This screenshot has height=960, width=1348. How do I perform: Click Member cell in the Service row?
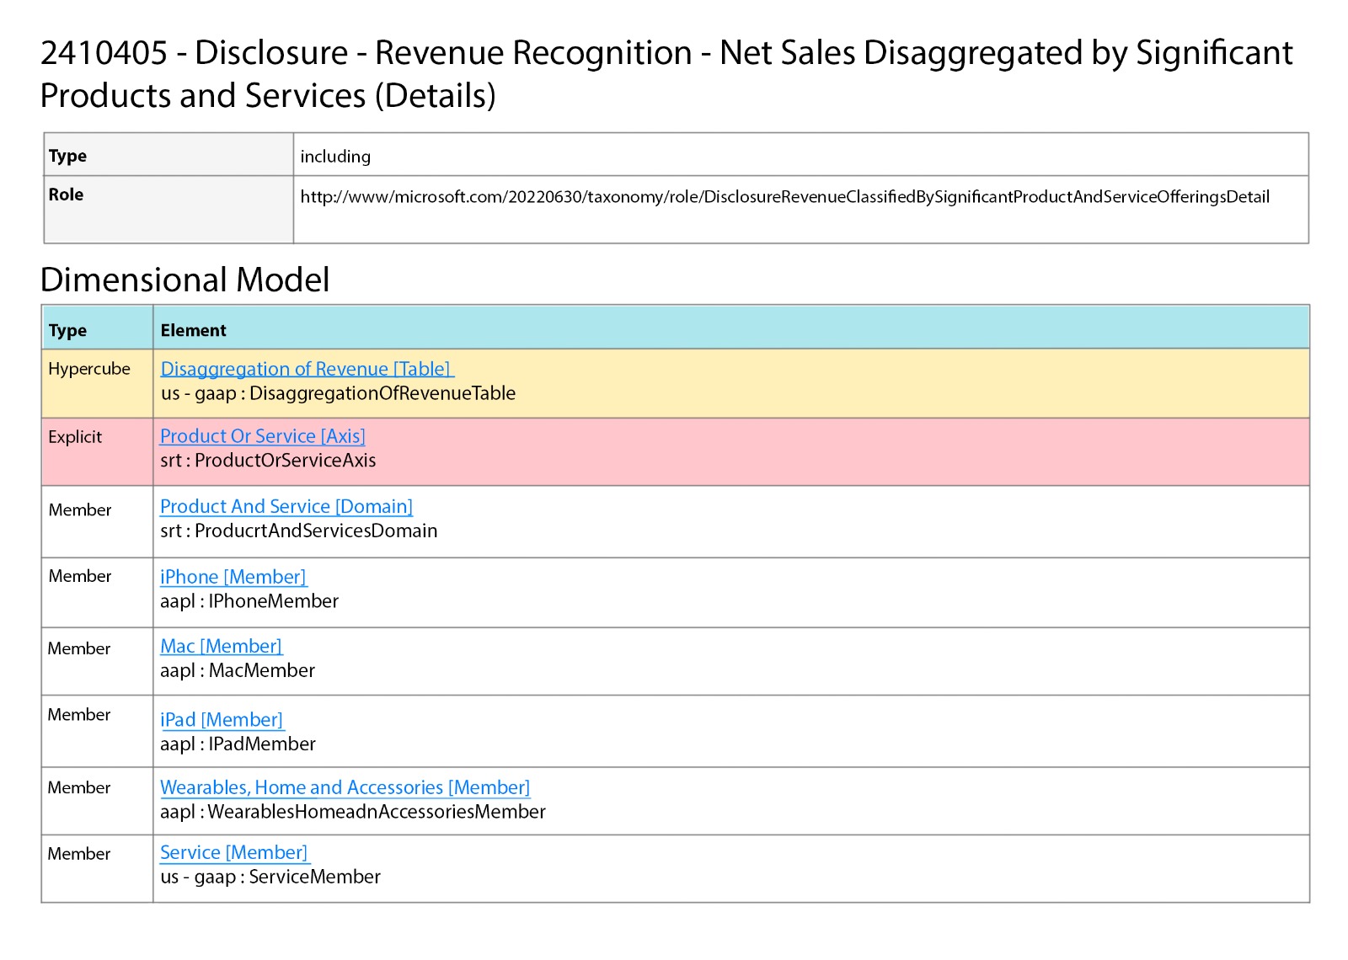pos(97,868)
